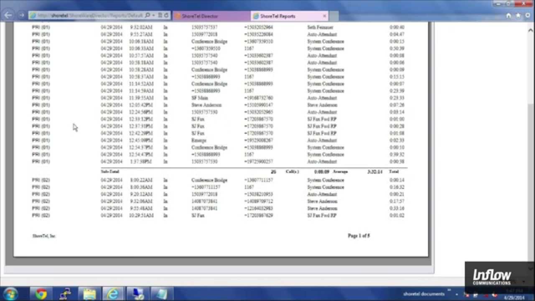Click 'Conference Bridge' in the 8:00:22AM row
The height and width of the screenshot is (301, 535).
click(209, 180)
